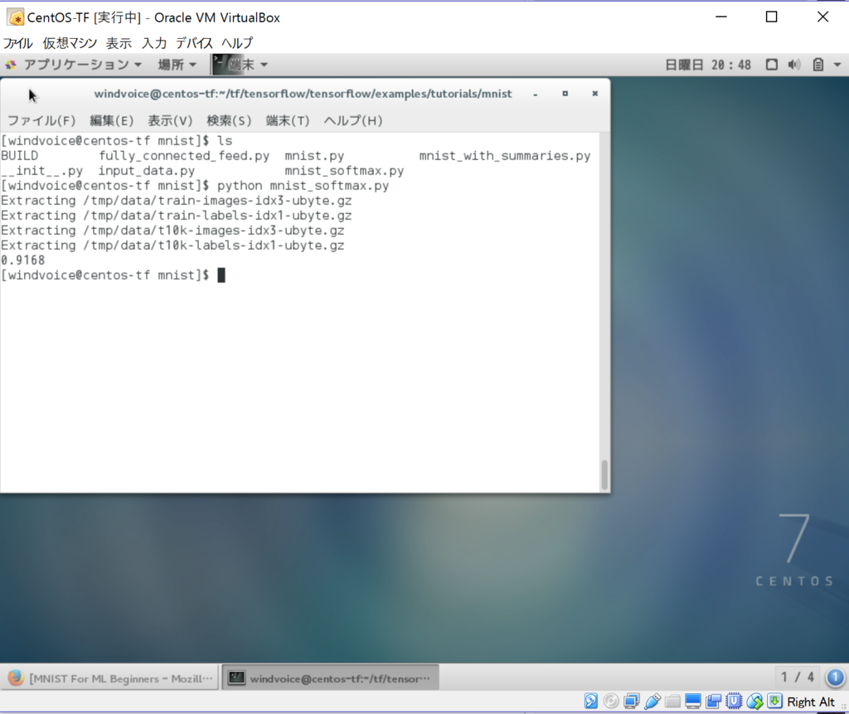Image resolution: width=849 pixels, height=714 pixels.
Task: Click the battery clipboard icon in the top bar
Action: (817, 65)
